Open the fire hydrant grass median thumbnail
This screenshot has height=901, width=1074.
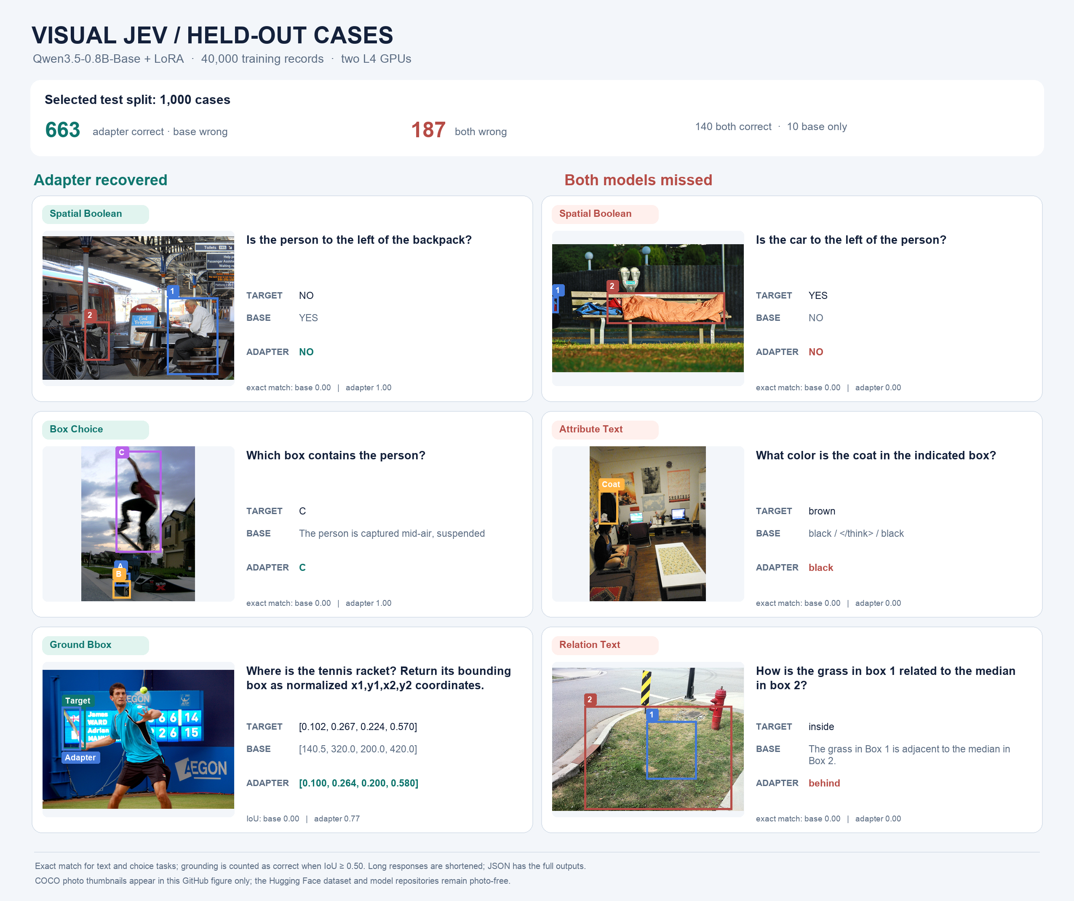[x=647, y=739]
